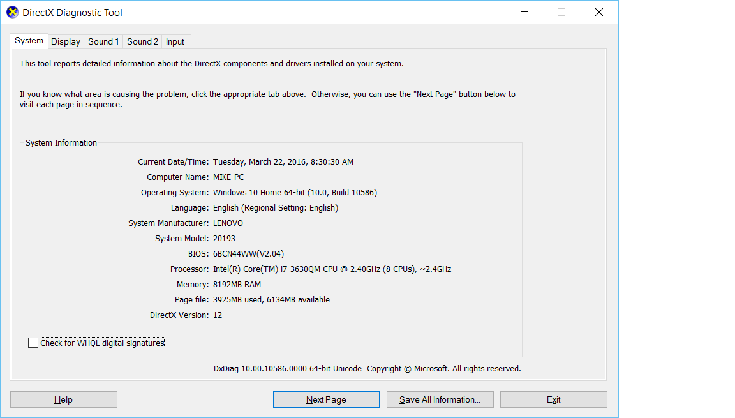Select the date value 'Tuesday, March 22, 2016, 8:30:30 AM'
The width and height of the screenshot is (735, 418).
tap(283, 162)
